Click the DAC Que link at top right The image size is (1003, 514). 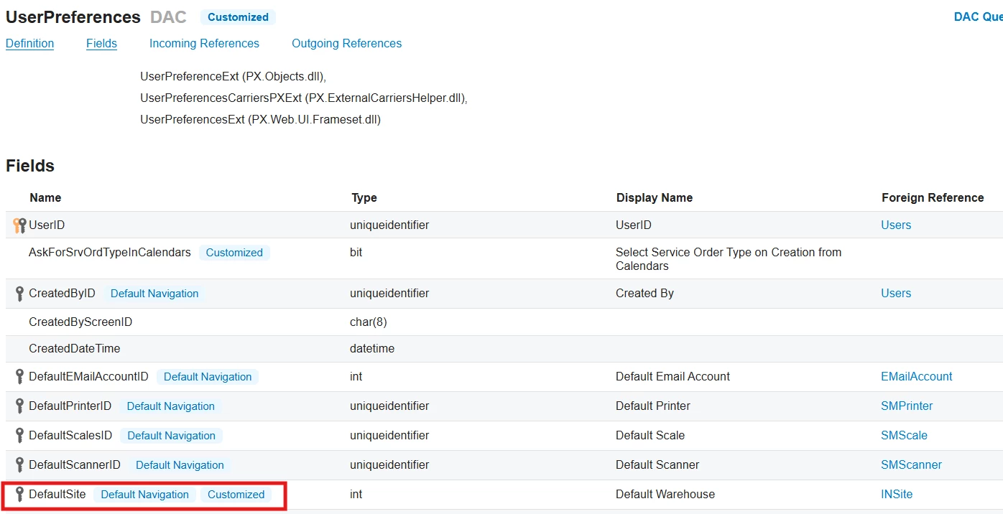click(979, 16)
